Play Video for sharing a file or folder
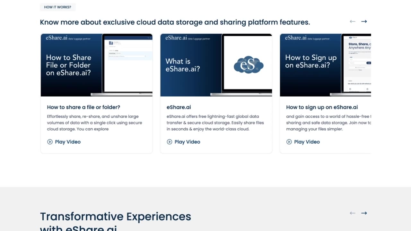 64,142
